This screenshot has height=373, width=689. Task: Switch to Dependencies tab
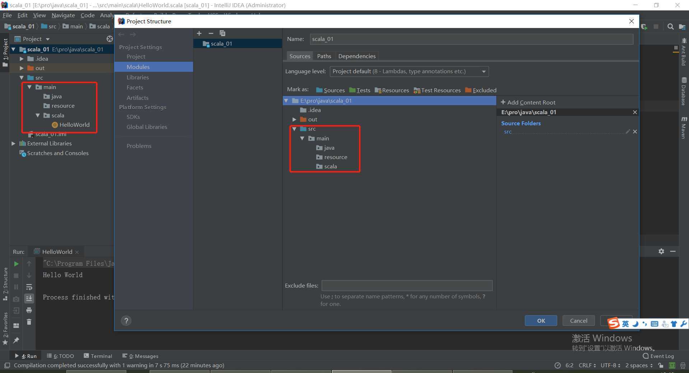357,56
